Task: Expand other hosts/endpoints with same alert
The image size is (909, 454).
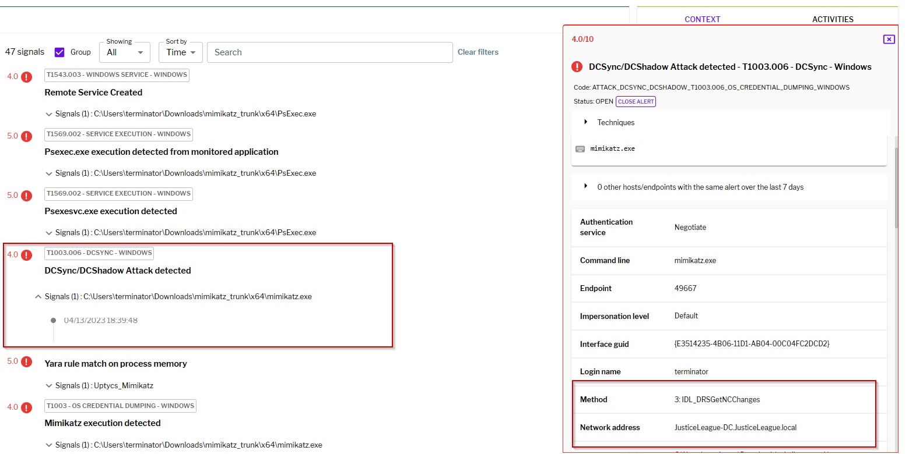Action: coord(585,187)
